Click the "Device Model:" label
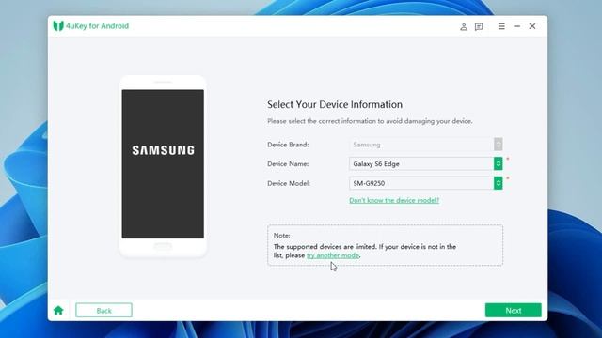The image size is (602, 338). pos(289,183)
